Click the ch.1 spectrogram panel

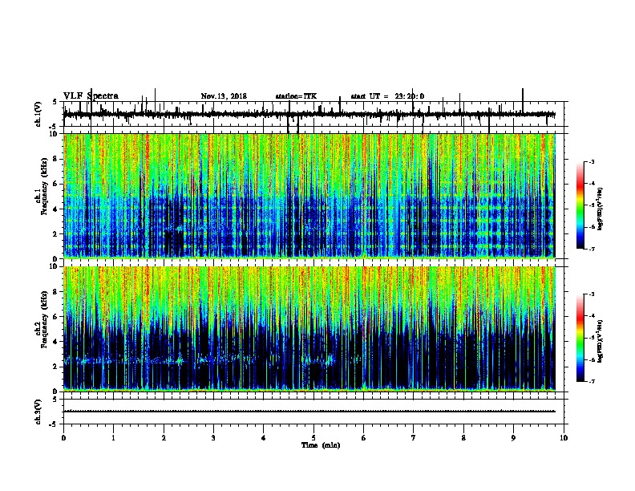tap(309, 196)
